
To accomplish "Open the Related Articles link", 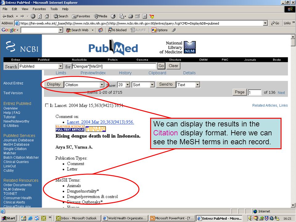I will pos(265,105).
